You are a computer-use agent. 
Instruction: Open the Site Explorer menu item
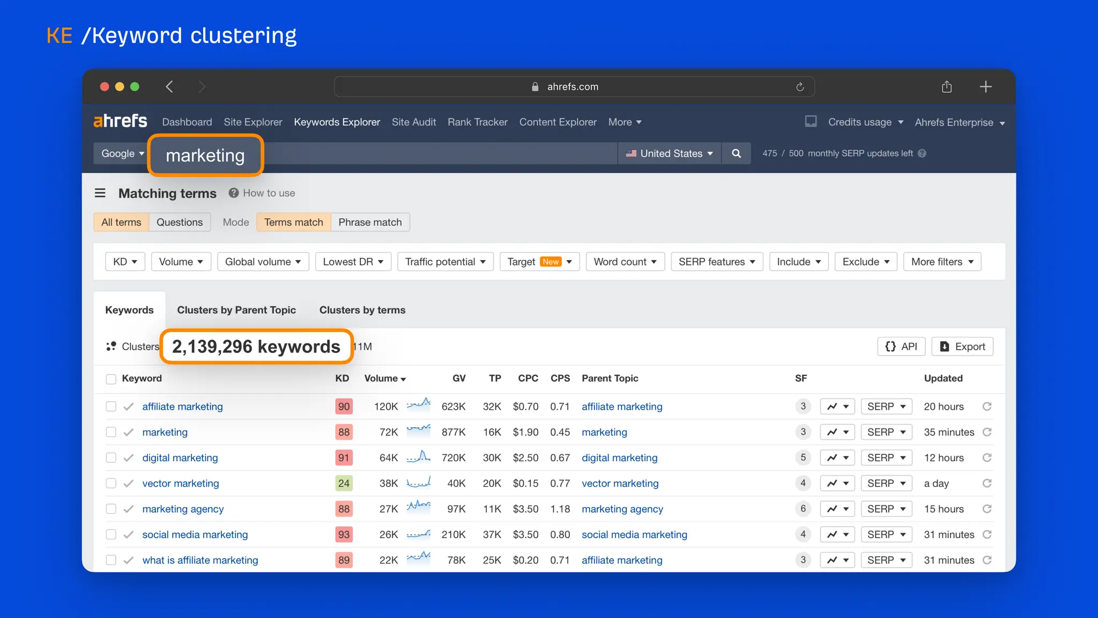(x=253, y=122)
